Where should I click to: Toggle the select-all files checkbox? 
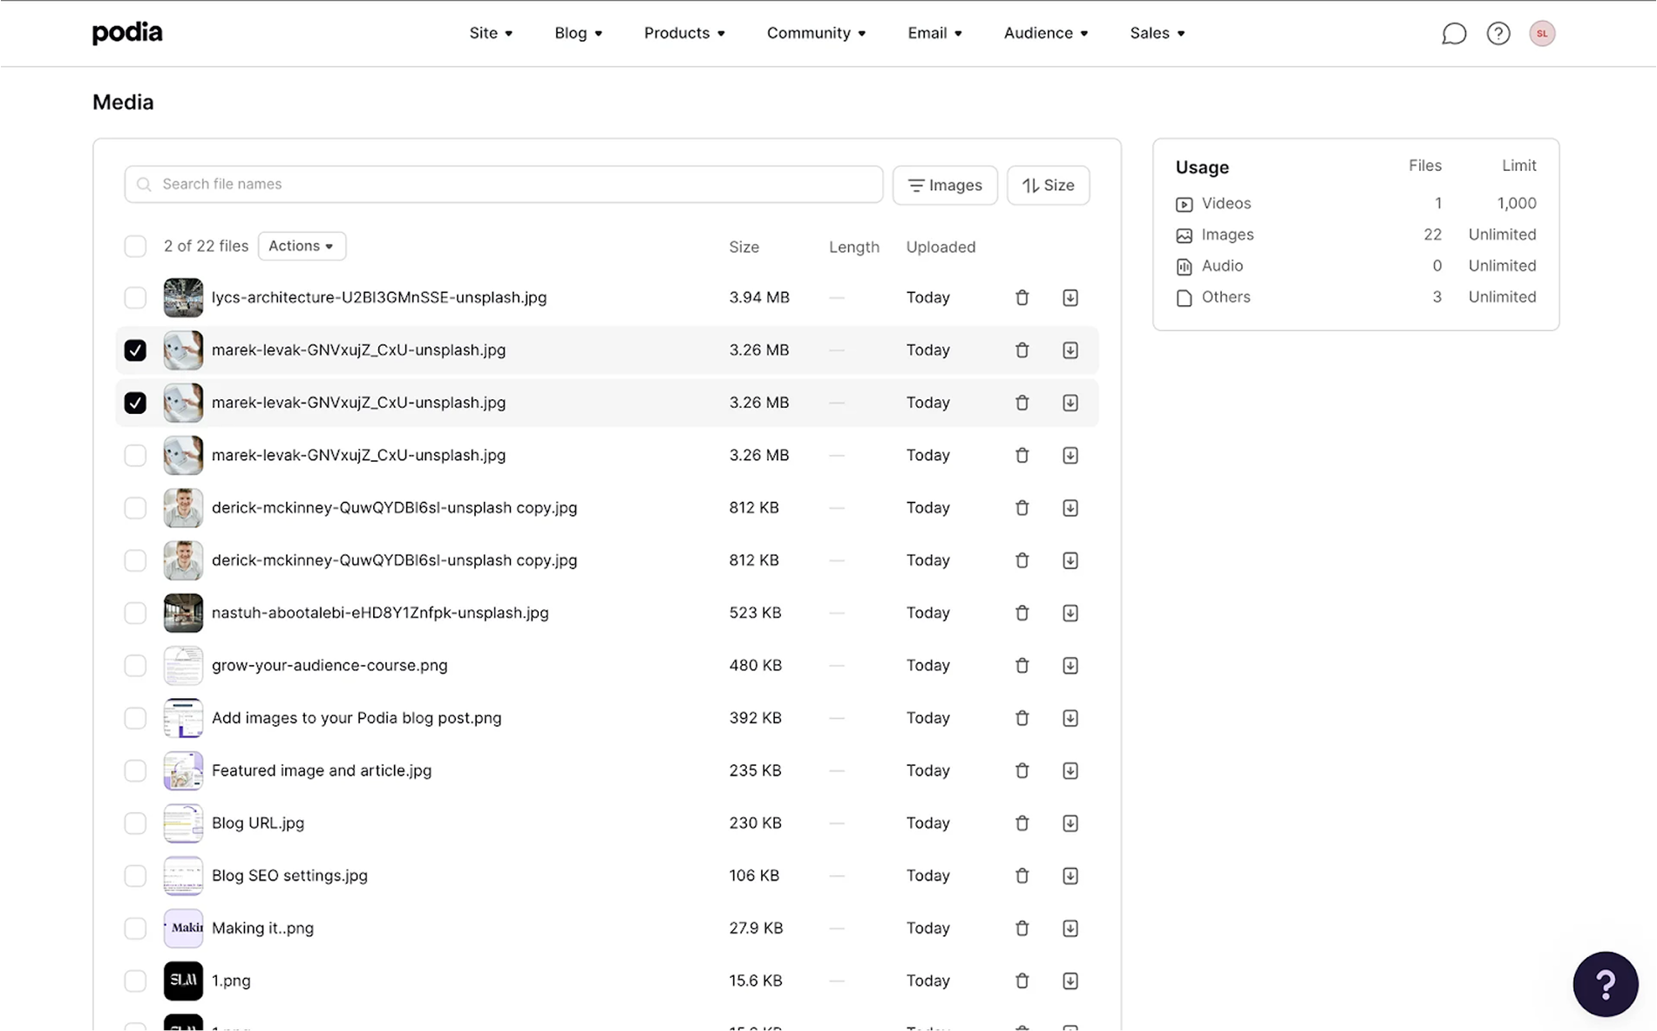point(135,247)
